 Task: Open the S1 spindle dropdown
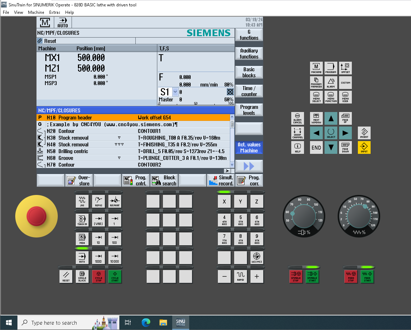coord(175,92)
